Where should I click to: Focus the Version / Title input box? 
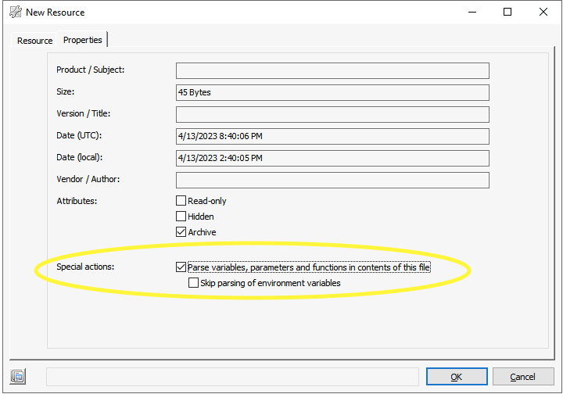tap(332, 114)
